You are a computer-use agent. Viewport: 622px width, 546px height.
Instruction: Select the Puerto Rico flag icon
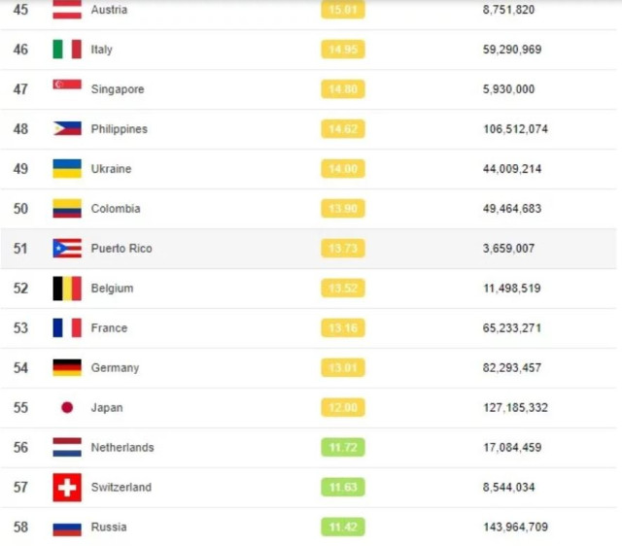67,249
